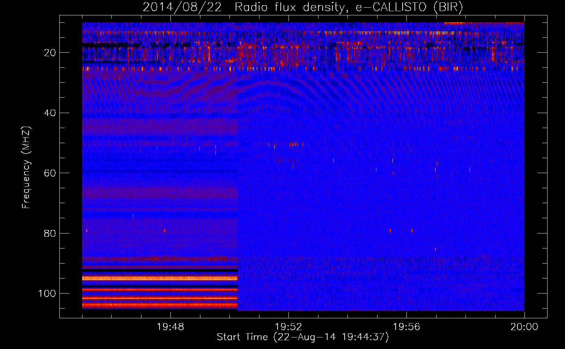Click the '80' frequency tick label
The height and width of the screenshot is (349, 565).
click(x=50, y=233)
